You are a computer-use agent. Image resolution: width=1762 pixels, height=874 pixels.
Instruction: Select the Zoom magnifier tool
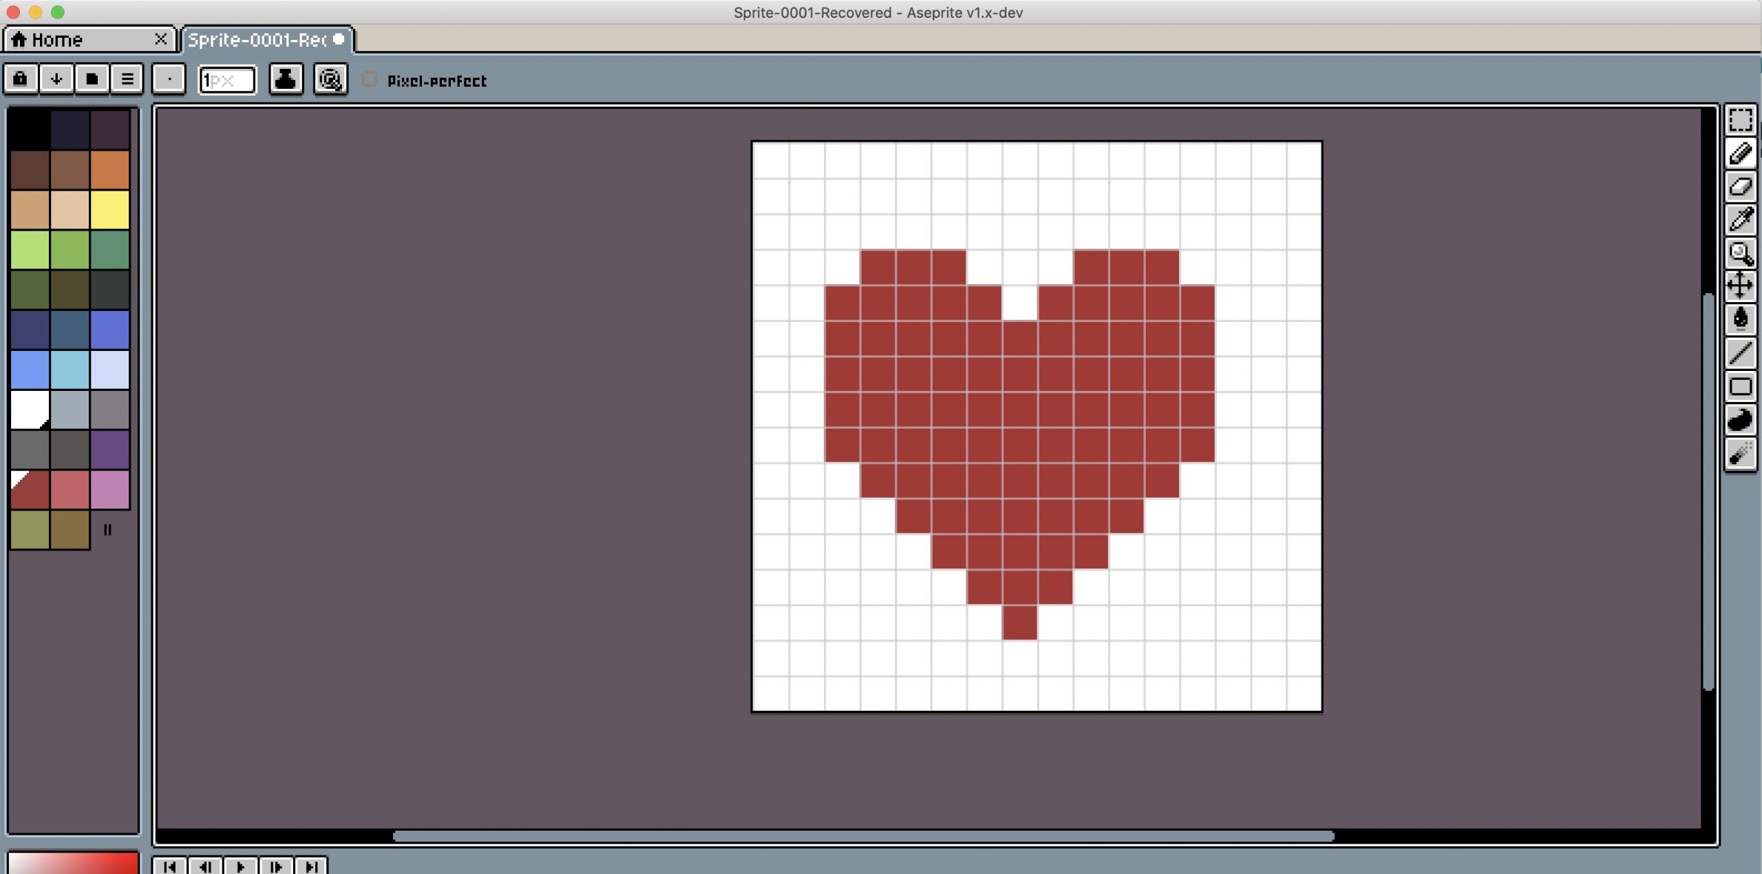point(1740,253)
